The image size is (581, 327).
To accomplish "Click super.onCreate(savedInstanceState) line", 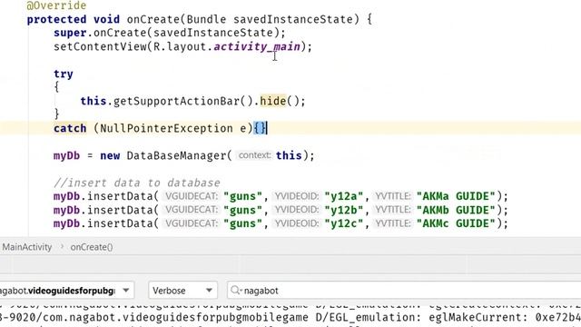I will click(170, 33).
